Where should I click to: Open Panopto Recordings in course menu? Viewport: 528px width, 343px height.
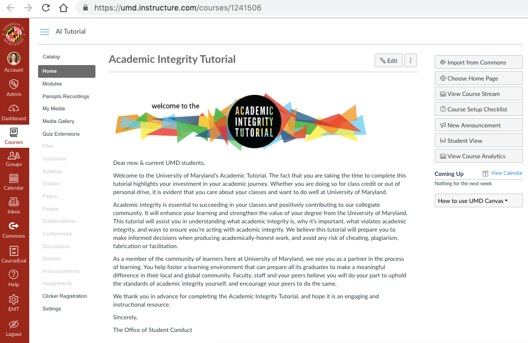[66, 97]
